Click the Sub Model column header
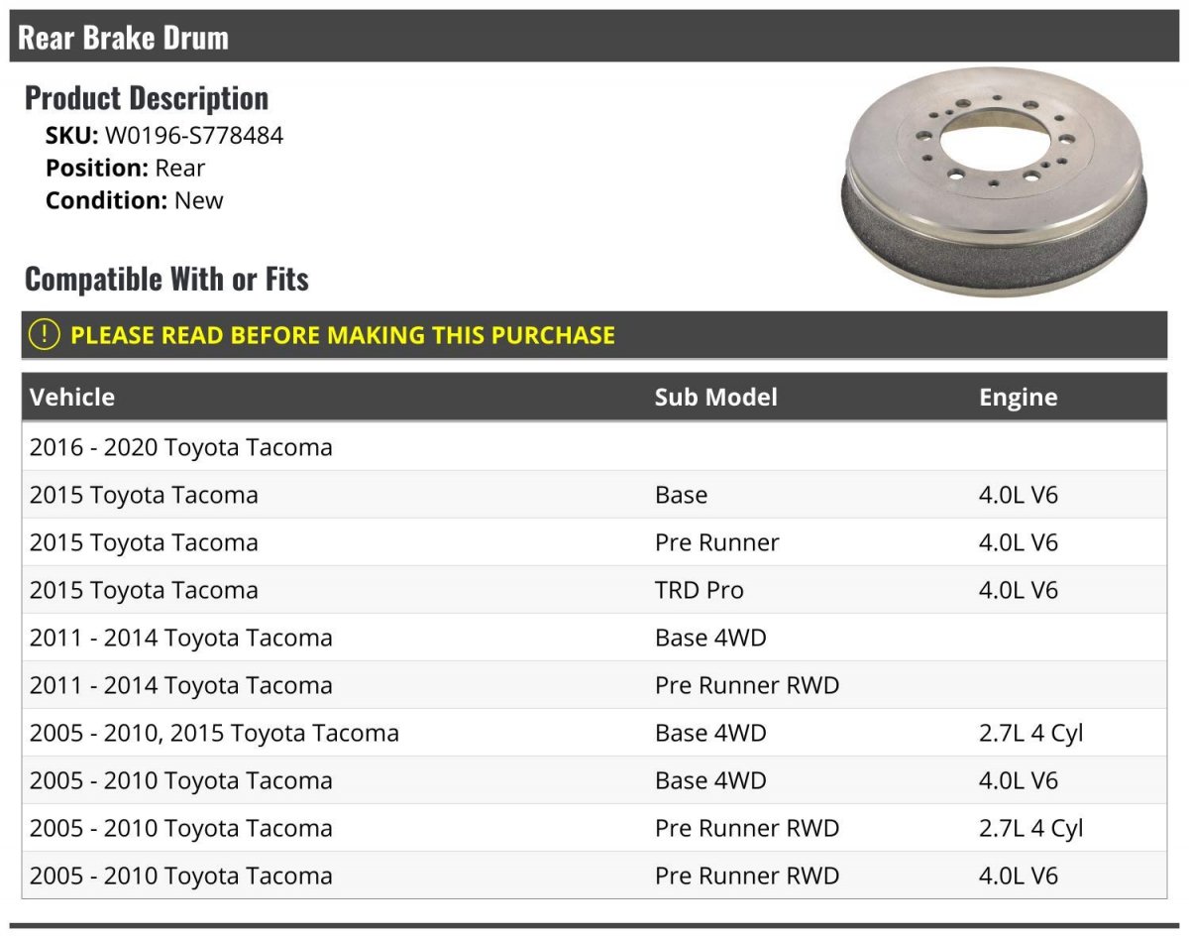1189x938 pixels. pyautogui.click(x=715, y=398)
